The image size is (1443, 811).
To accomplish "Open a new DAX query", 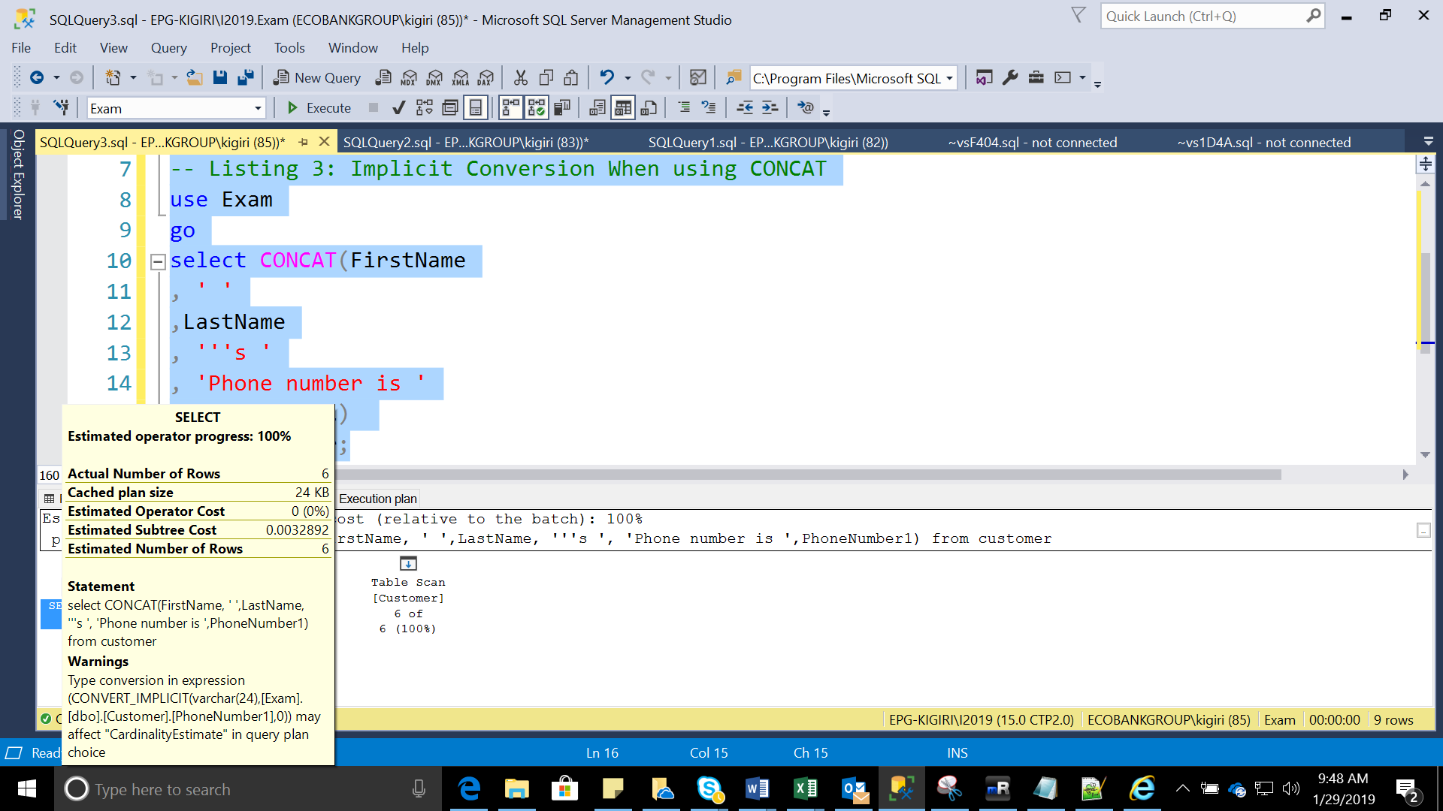I will [486, 77].
